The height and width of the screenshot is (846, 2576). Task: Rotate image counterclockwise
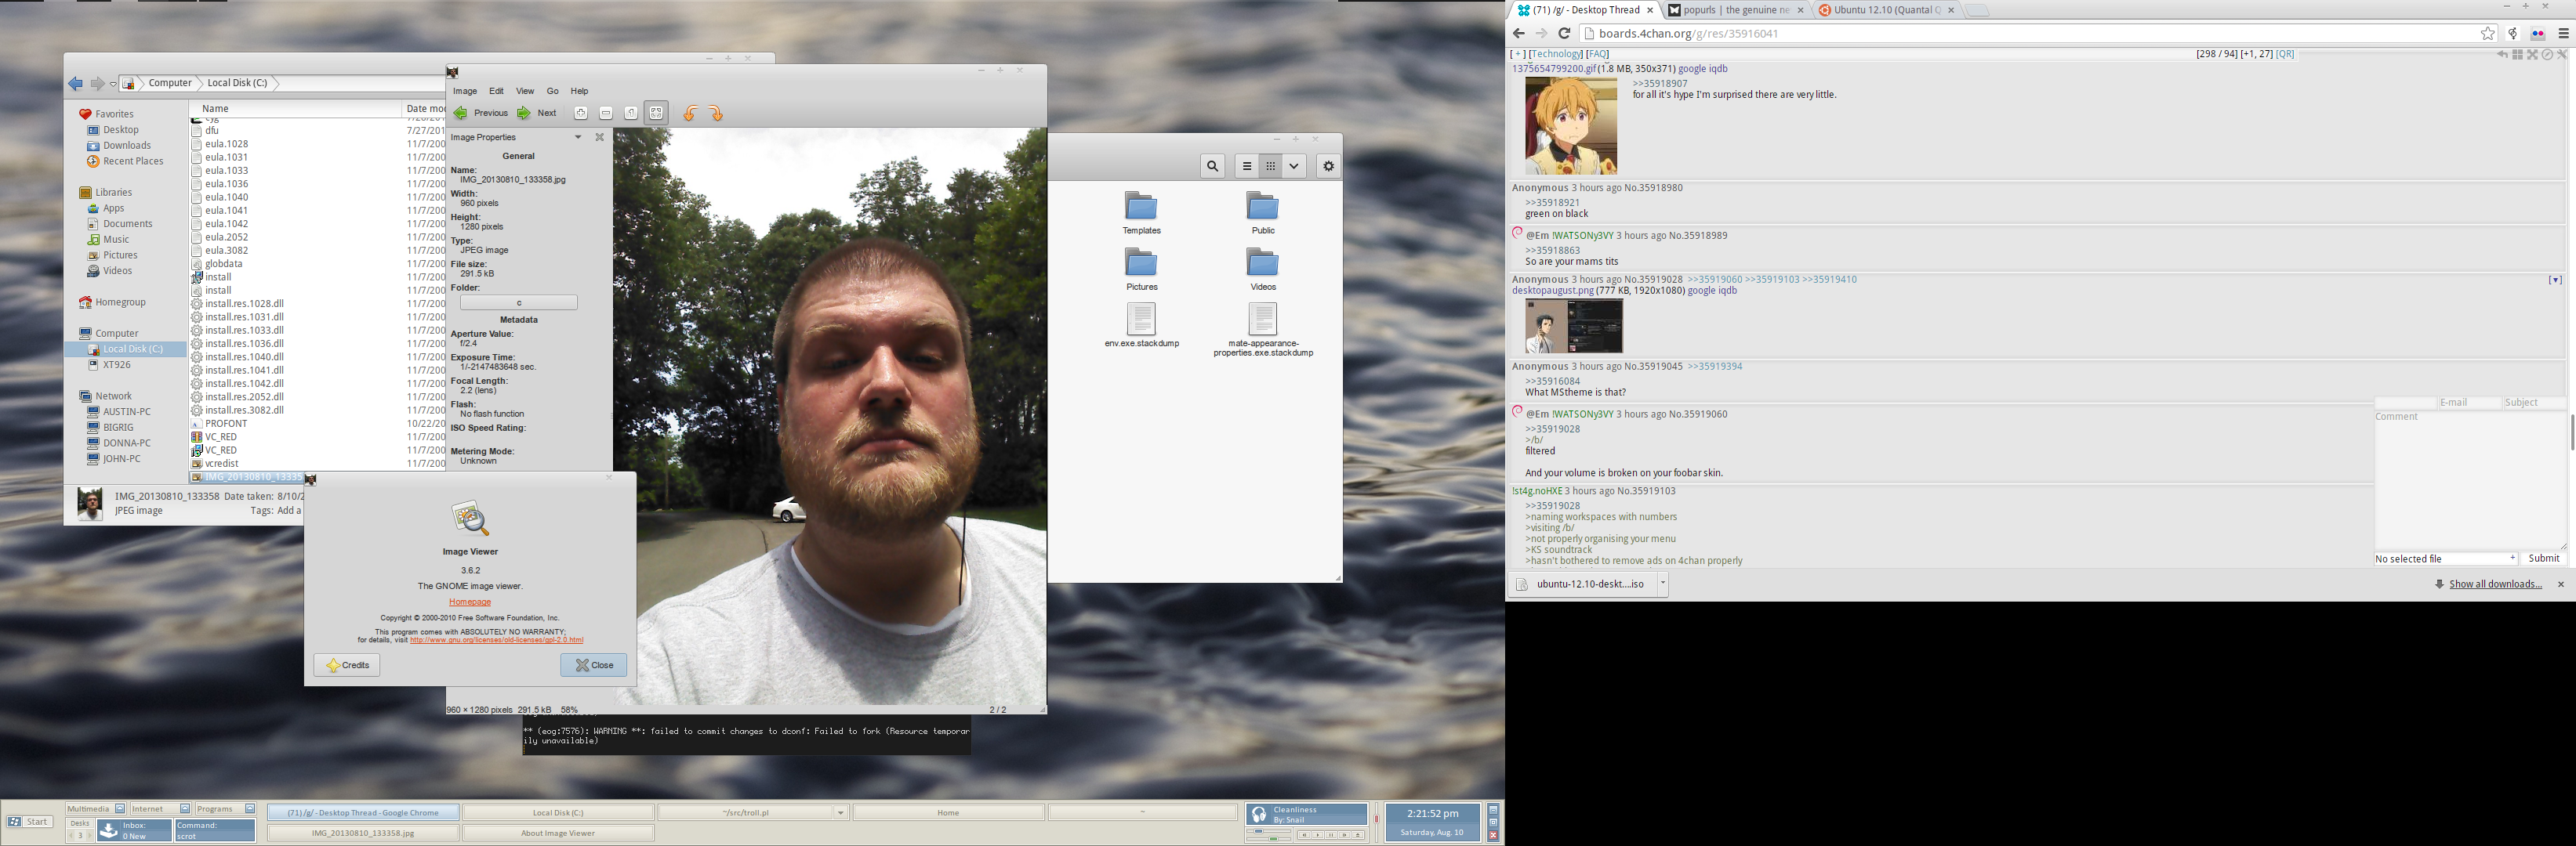[x=690, y=114]
